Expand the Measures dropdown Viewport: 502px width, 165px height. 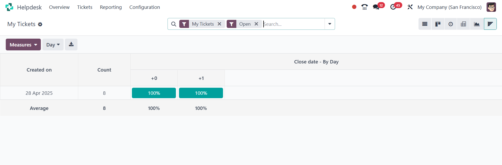pos(23,45)
